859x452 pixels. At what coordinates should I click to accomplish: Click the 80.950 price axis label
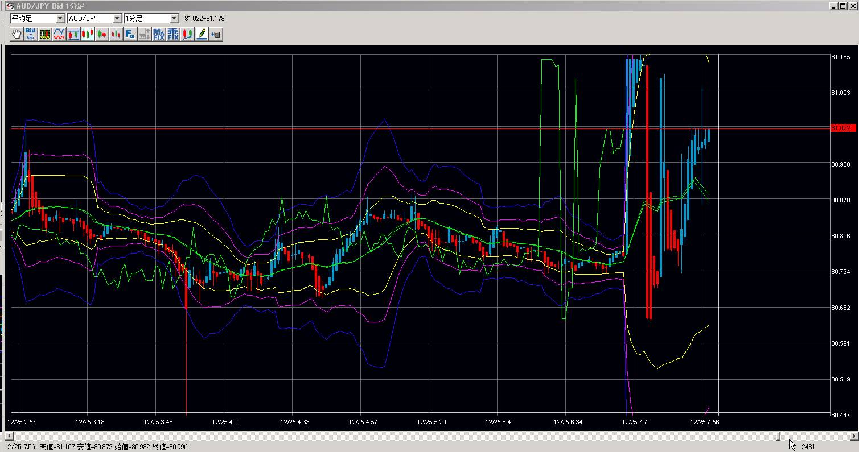[x=841, y=164]
